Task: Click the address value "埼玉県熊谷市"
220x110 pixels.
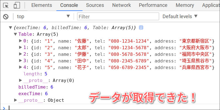Action: point(196,61)
